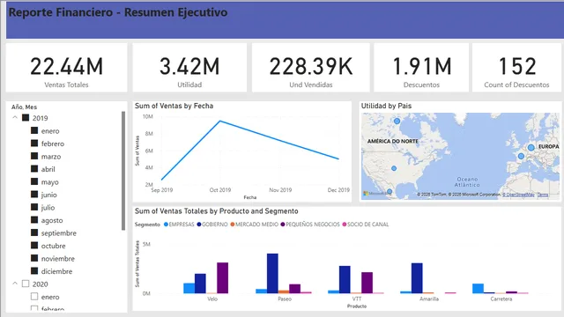Click the Carretera product axis label
The width and height of the screenshot is (564, 317).
coord(501,299)
